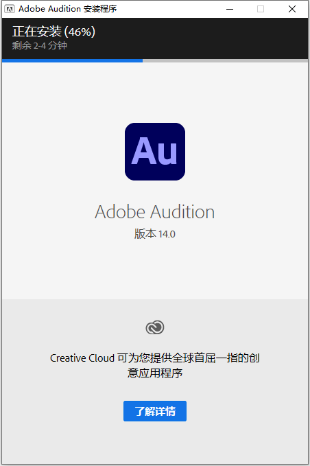Click the Adobe installer icon in title bar
This screenshot has height=466, width=310.
9,9
